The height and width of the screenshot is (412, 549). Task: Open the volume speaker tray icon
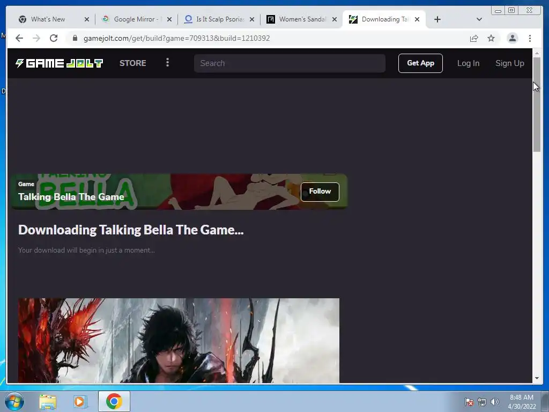click(x=495, y=401)
